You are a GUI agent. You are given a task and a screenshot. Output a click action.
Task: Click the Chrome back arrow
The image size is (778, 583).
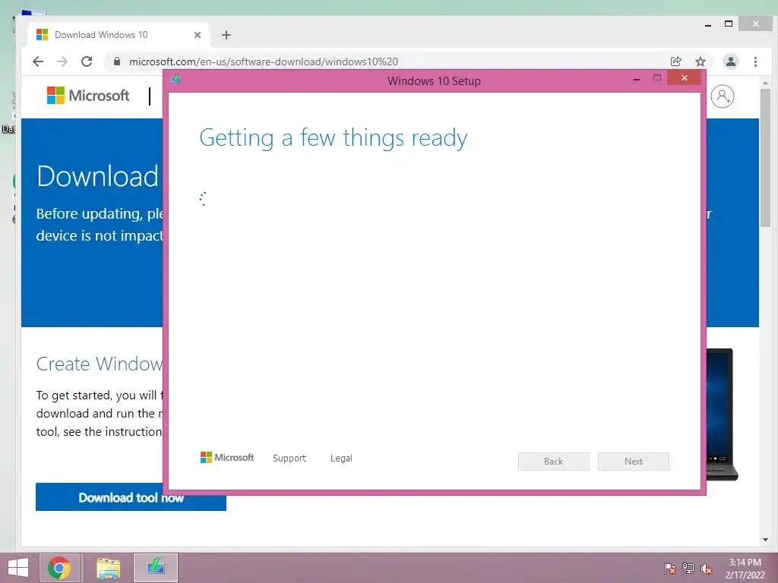[x=38, y=61]
